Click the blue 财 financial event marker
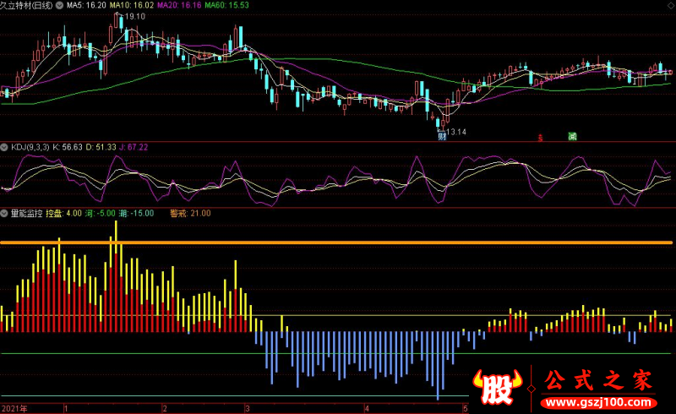 [442, 137]
